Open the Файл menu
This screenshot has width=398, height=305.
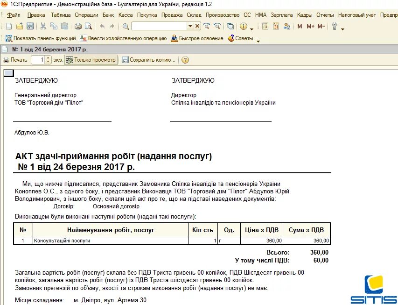coord(14,15)
